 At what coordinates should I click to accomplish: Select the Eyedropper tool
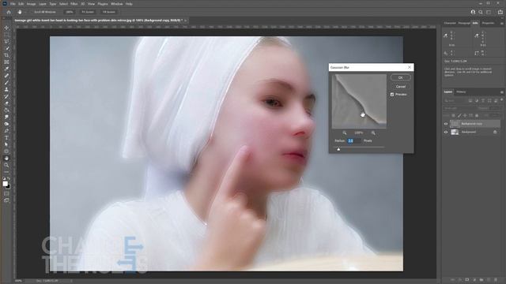6,69
